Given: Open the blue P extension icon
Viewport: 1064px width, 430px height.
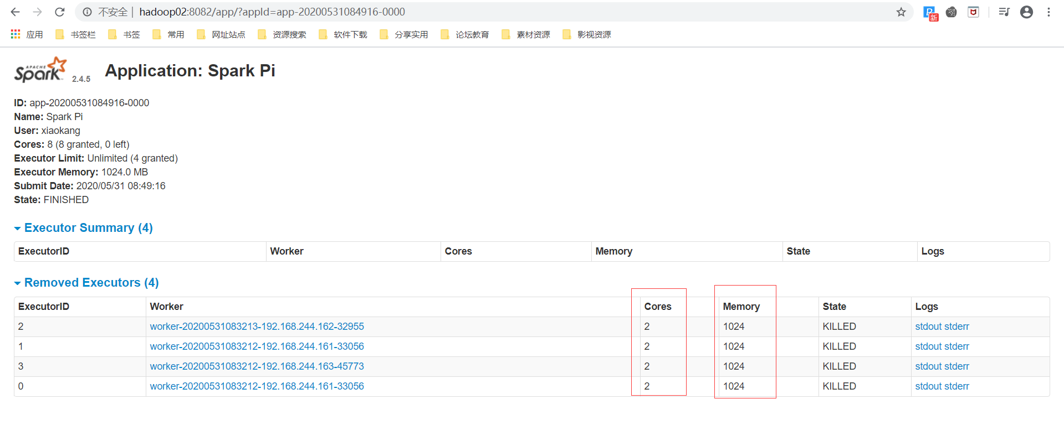Looking at the screenshot, I should (930, 13).
